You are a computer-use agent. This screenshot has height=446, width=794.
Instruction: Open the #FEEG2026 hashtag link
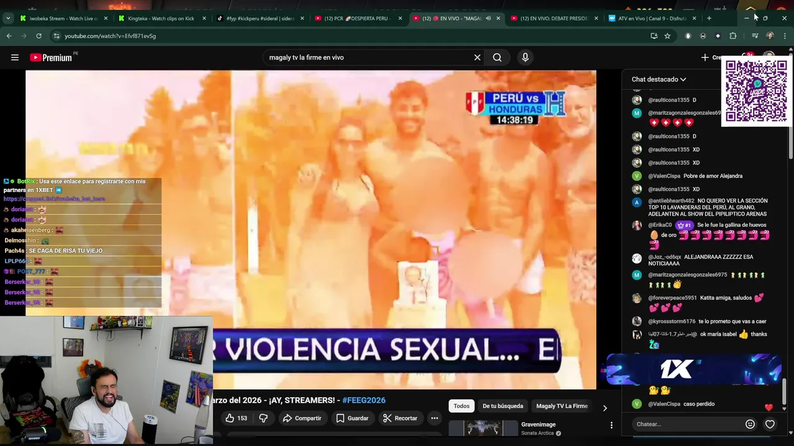pyautogui.click(x=364, y=400)
